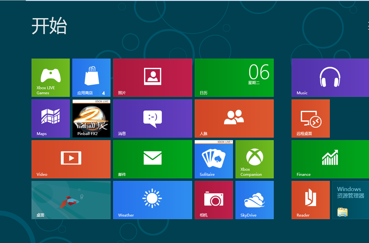Screen dimensions: 369x243
Task: Launch the Music tile with headphones
Action: [x=330, y=77]
